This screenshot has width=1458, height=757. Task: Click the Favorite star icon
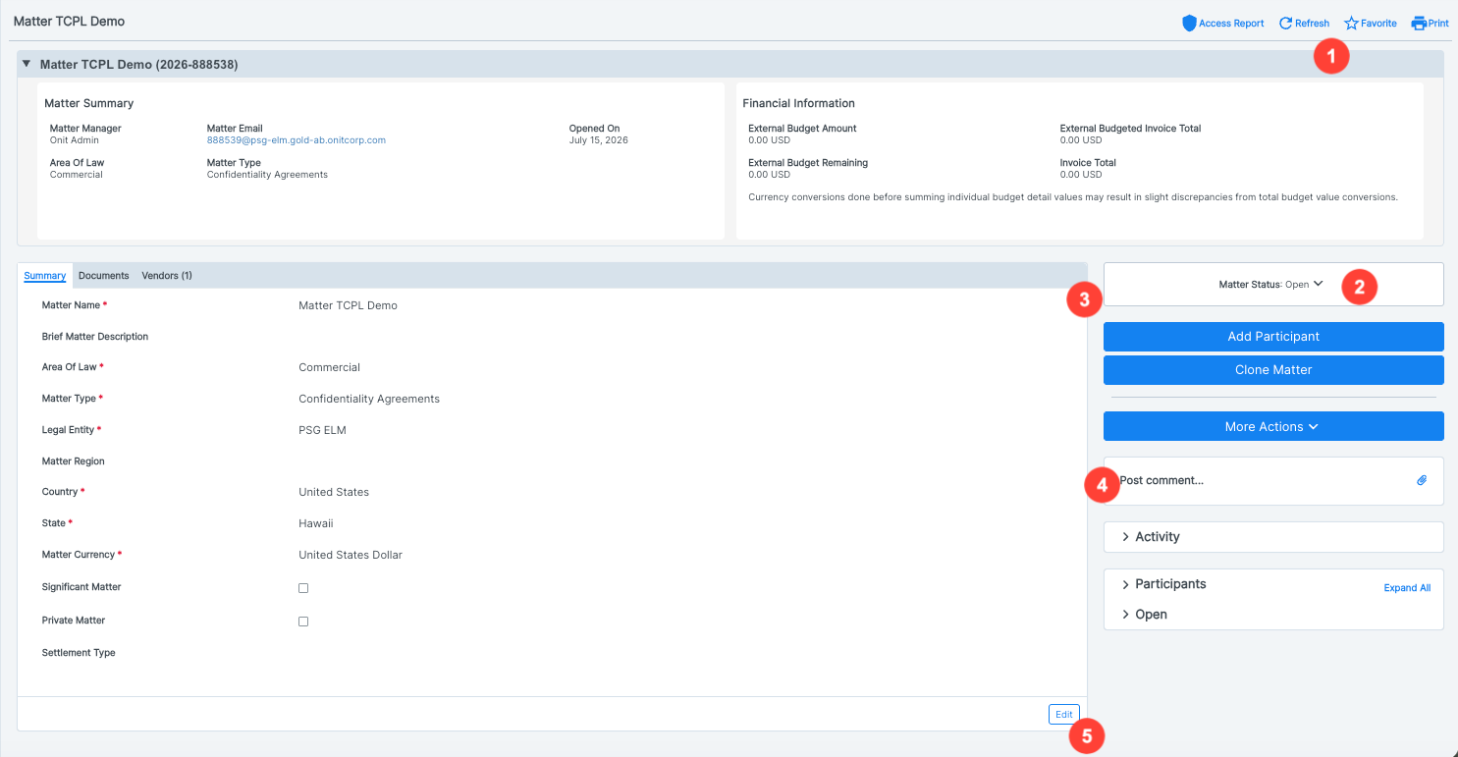pos(1351,23)
